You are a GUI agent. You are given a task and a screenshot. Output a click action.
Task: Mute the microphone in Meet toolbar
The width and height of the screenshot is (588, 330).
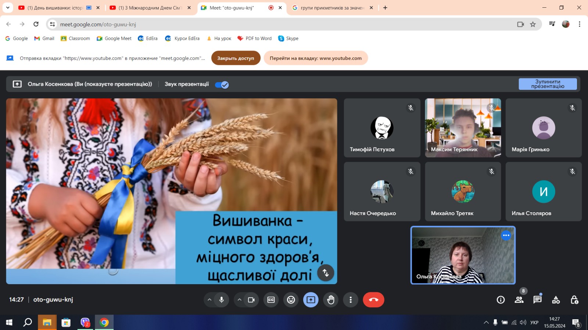(x=222, y=300)
